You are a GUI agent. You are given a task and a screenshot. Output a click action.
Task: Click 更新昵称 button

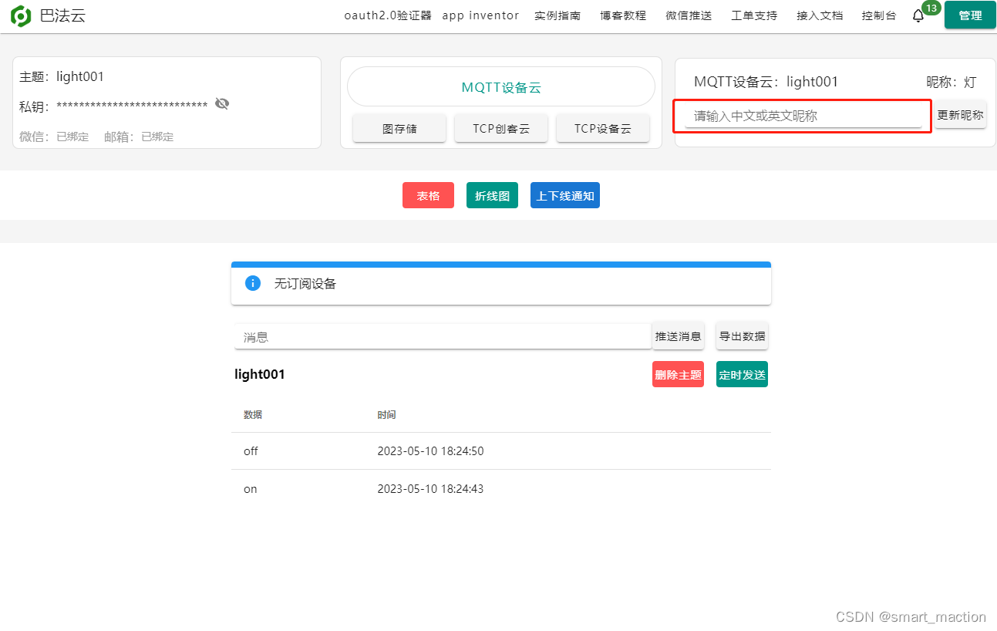click(x=960, y=115)
